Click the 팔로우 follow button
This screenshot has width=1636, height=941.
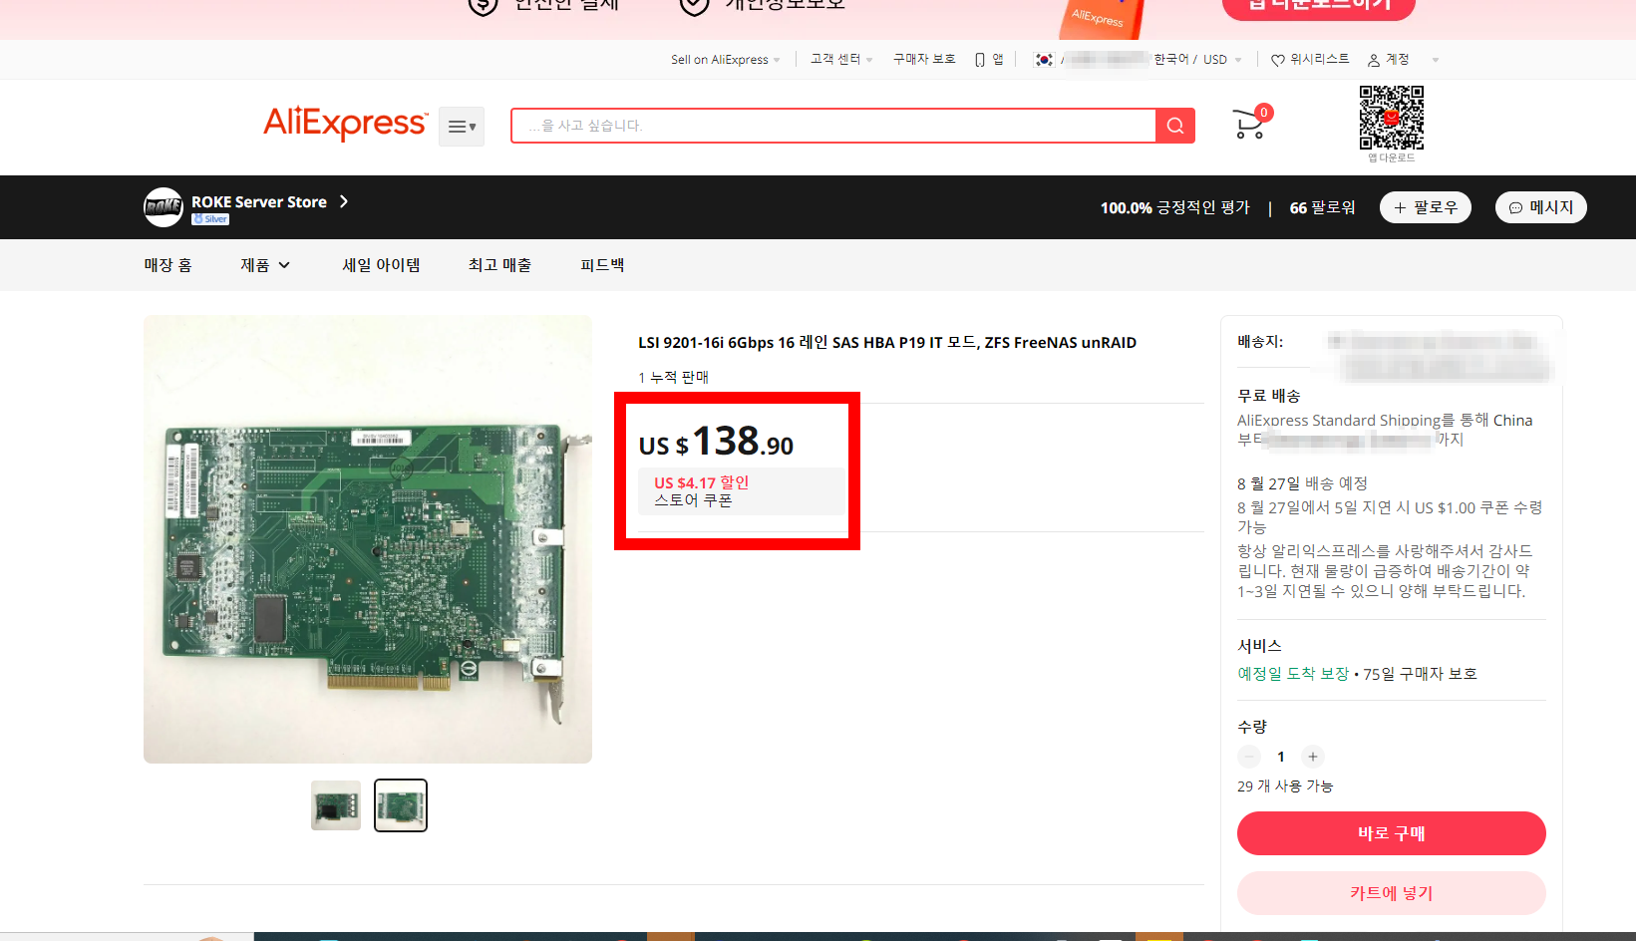coord(1425,206)
